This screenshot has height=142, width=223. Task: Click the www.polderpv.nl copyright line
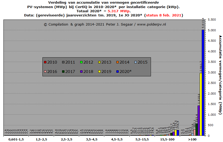click(x=105, y=24)
